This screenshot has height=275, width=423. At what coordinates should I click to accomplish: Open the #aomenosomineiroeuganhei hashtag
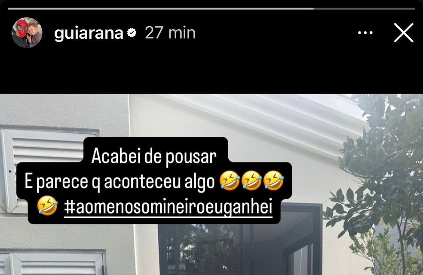[x=169, y=207]
